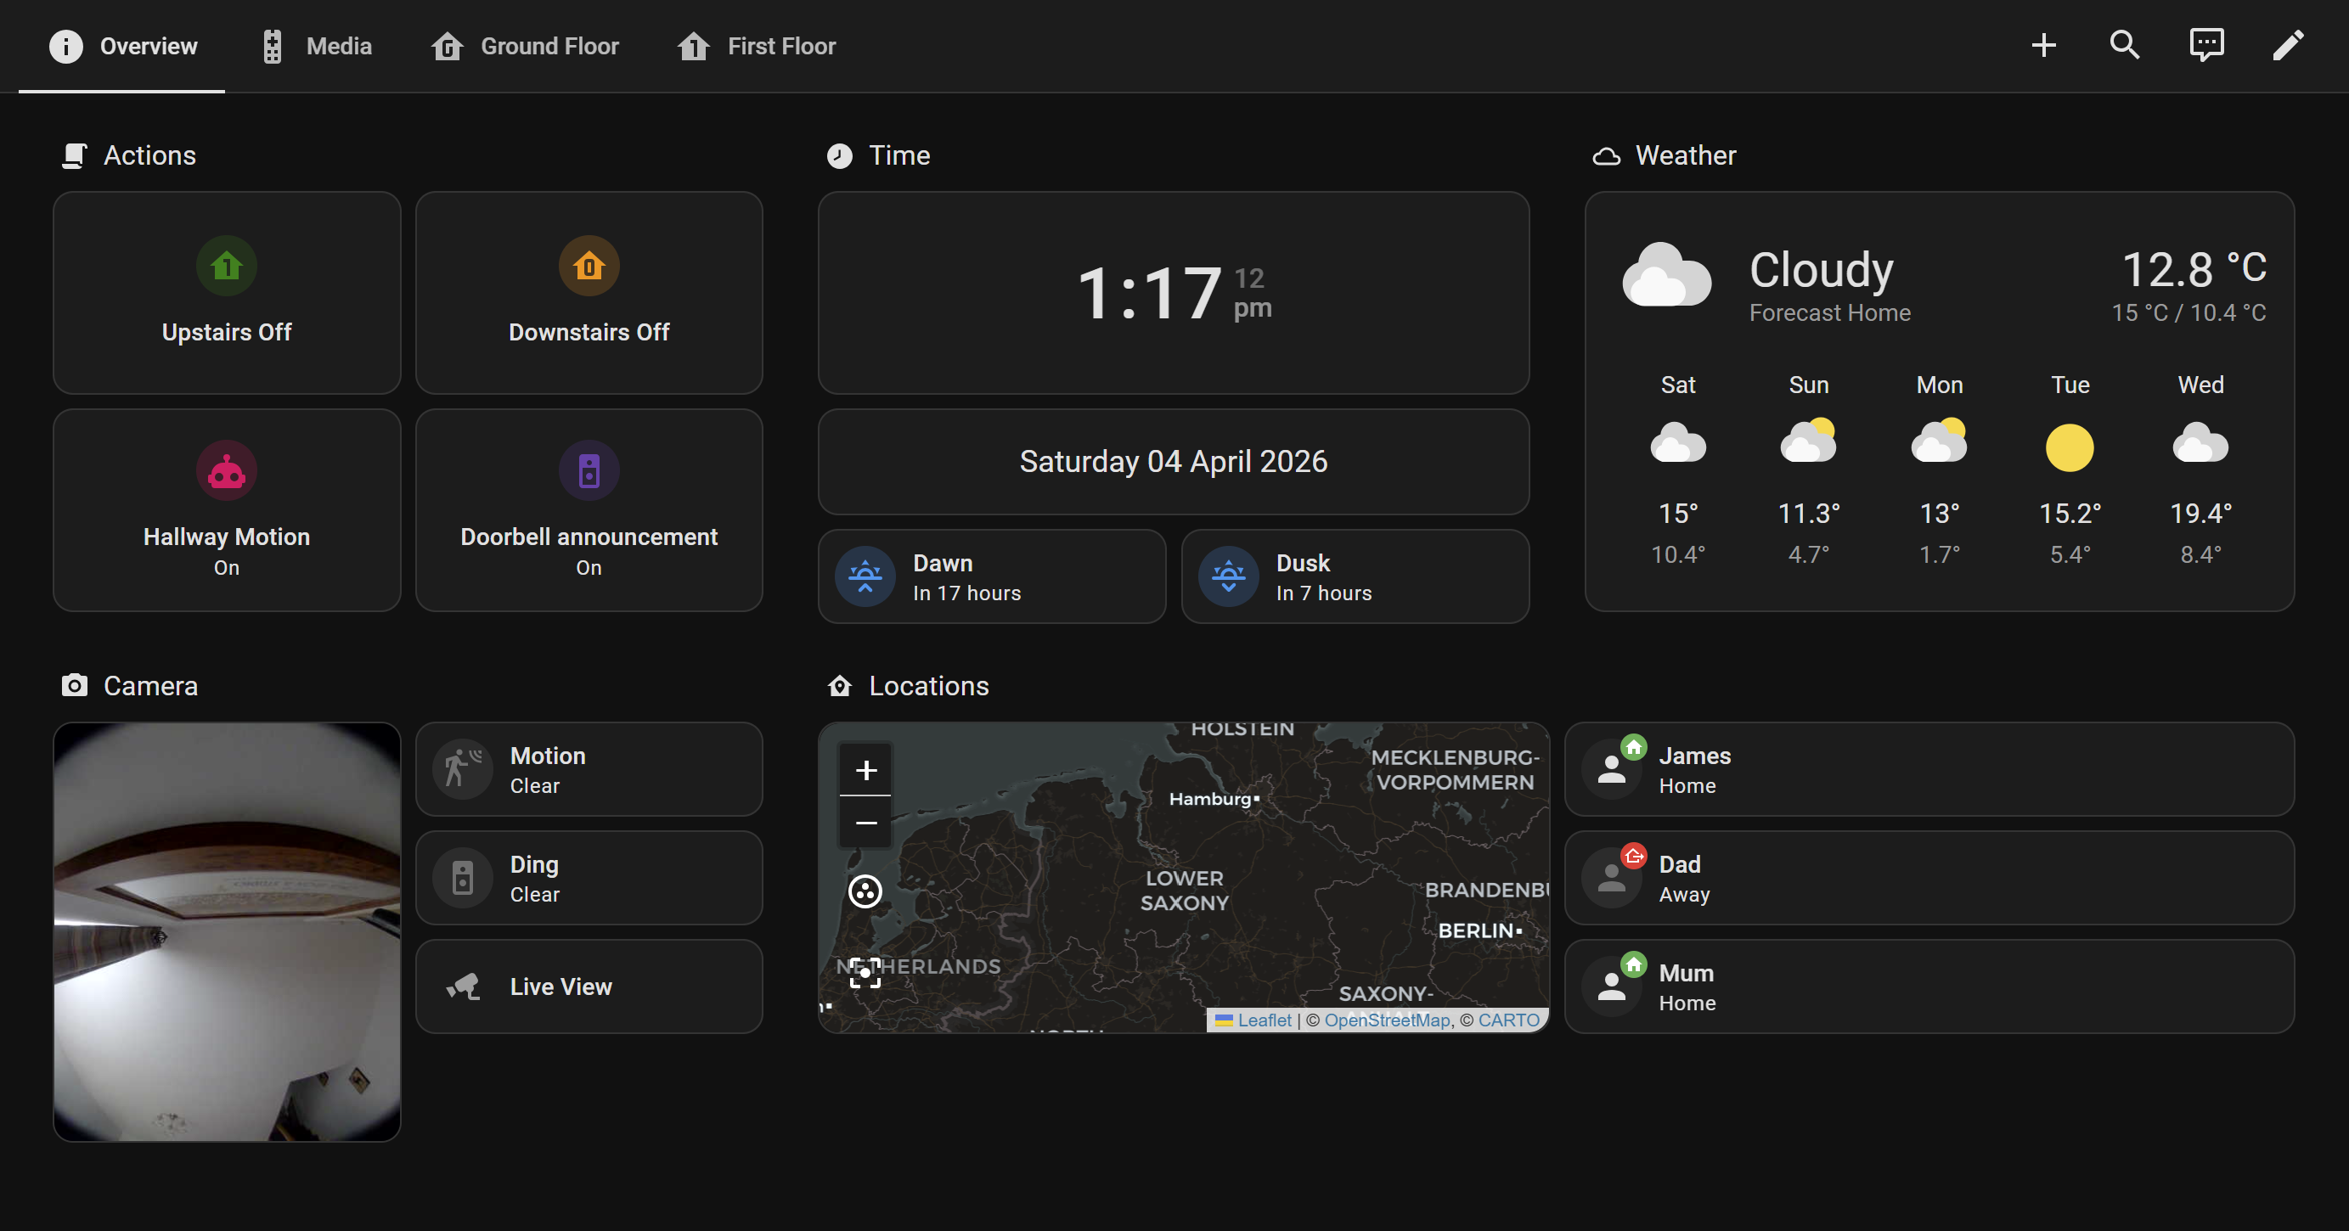Click the plus icon in the toolbar
The image size is (2349, 1231).
pyautogui.click(x=2043, y=45)
